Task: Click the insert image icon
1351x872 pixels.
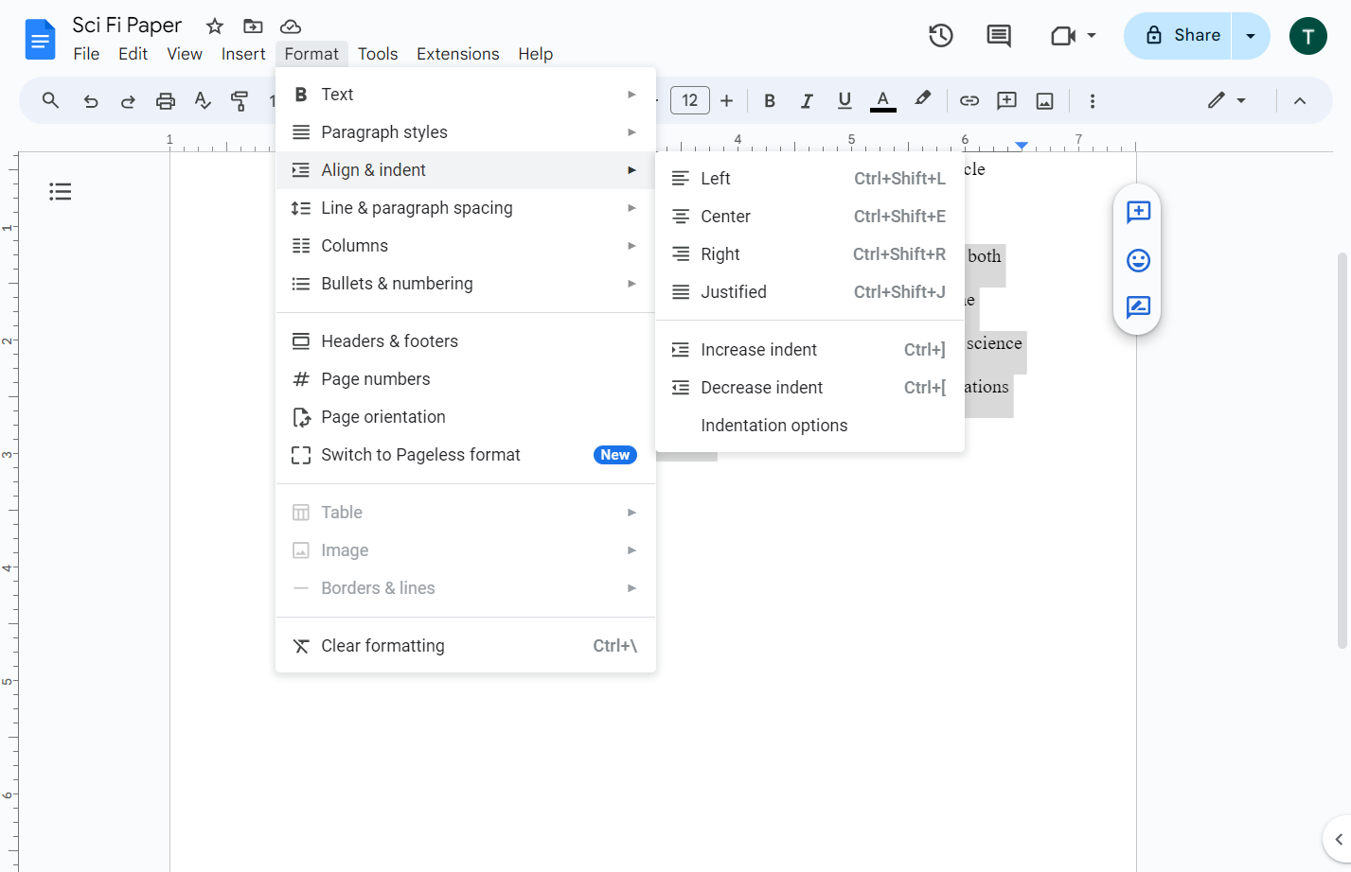Action: [x=1045, y=101]
